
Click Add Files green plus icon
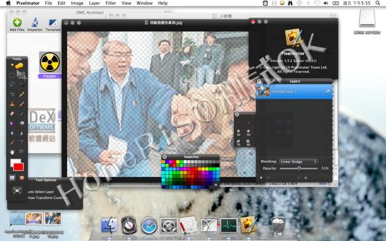point(16,25)
